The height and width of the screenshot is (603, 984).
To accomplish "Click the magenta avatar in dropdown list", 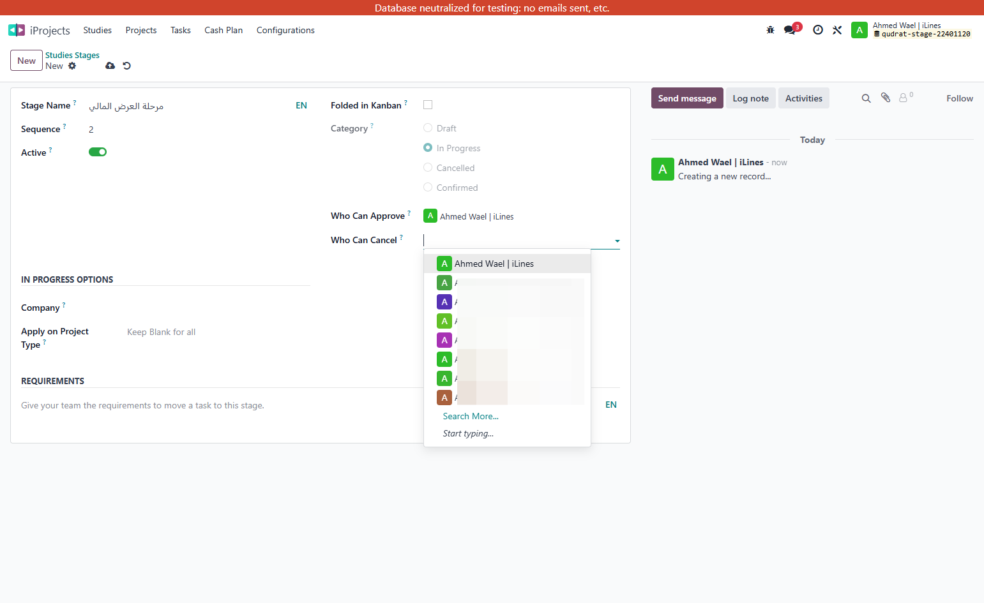I will click(444, 340).
